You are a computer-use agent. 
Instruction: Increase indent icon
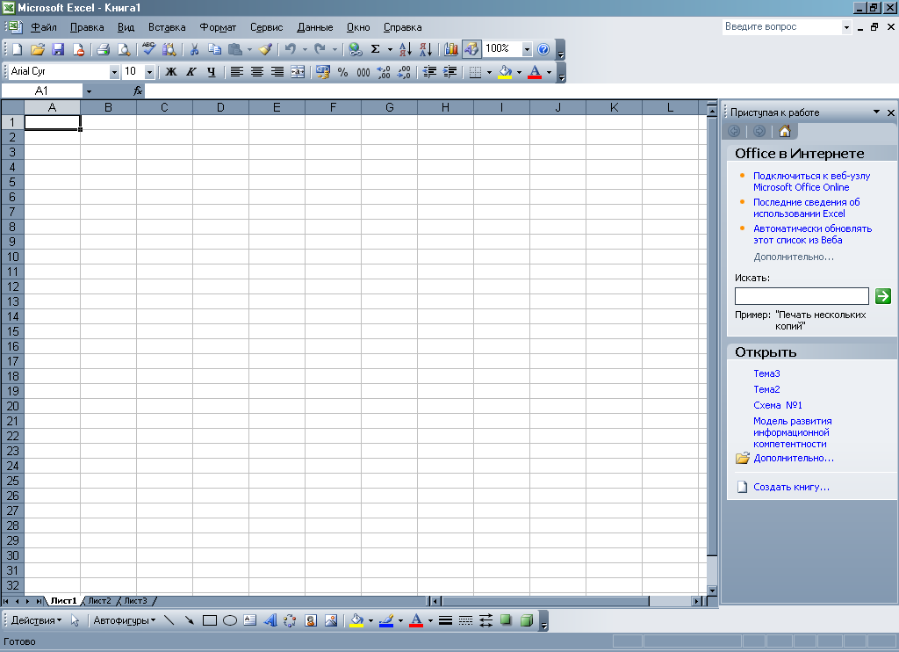click(x=450, y=72)
